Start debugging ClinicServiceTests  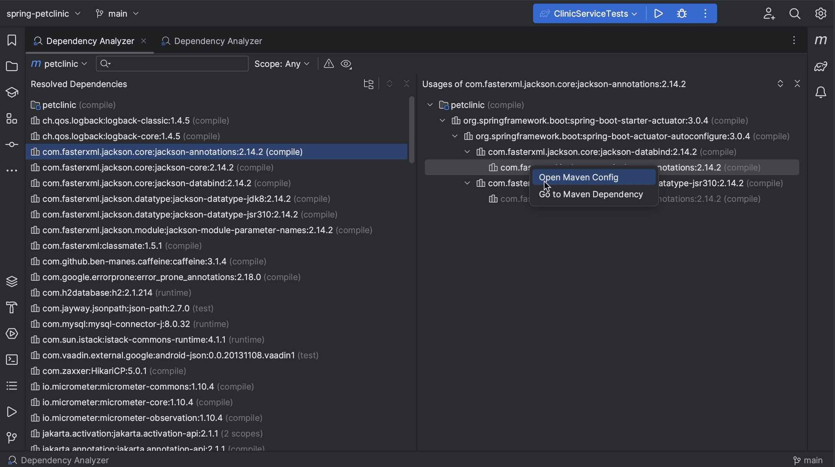[682, 13]
